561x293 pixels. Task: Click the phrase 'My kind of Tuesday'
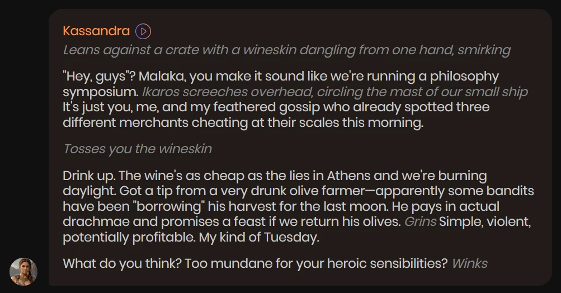[x=258, y=238]
